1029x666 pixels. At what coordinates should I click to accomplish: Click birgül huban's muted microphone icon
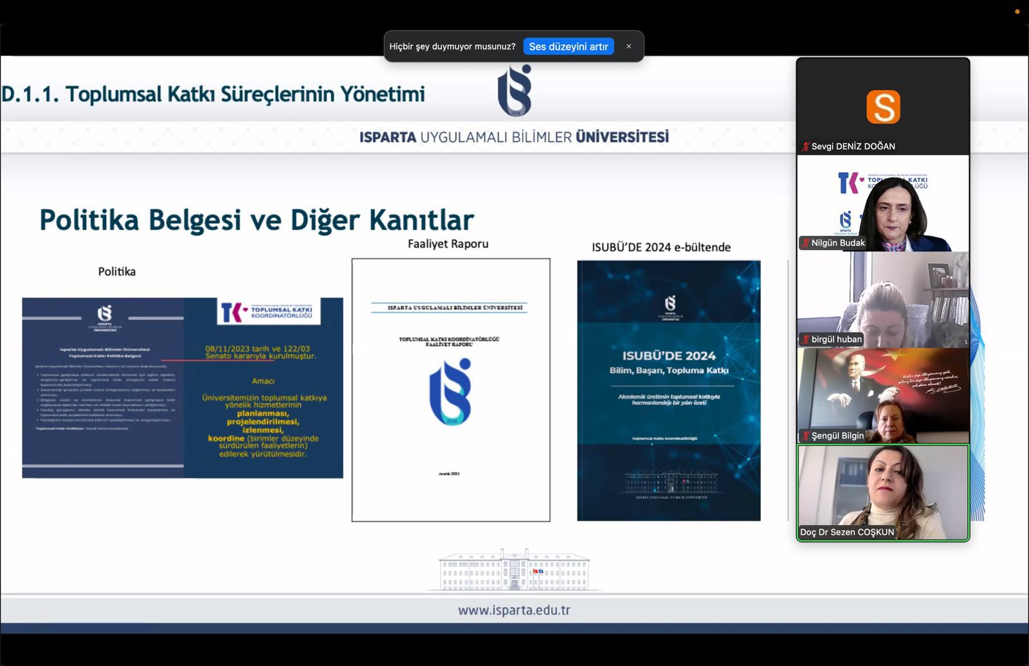click(x=805, y=339)
